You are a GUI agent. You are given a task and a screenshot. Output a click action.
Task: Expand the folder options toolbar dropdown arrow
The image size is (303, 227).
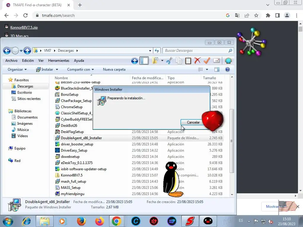(x=162, y=61)
